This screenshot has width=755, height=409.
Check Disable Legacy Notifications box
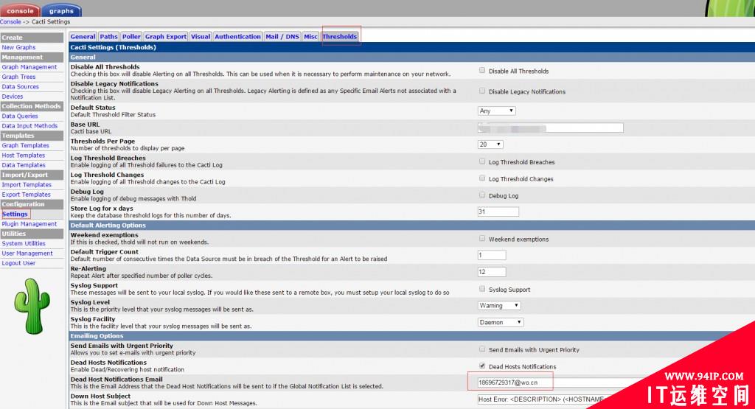482,91
